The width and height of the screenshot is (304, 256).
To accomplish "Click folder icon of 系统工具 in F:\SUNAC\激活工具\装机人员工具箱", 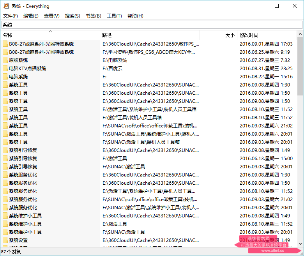I will point(5,142).
